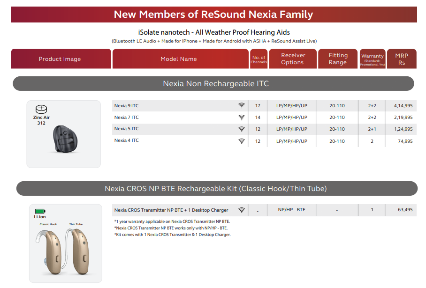This screenshot has width=426, height=288.
Task: Click the Nexia Non Rechargeable ITC section bar
Action: (x=213, y=83)
